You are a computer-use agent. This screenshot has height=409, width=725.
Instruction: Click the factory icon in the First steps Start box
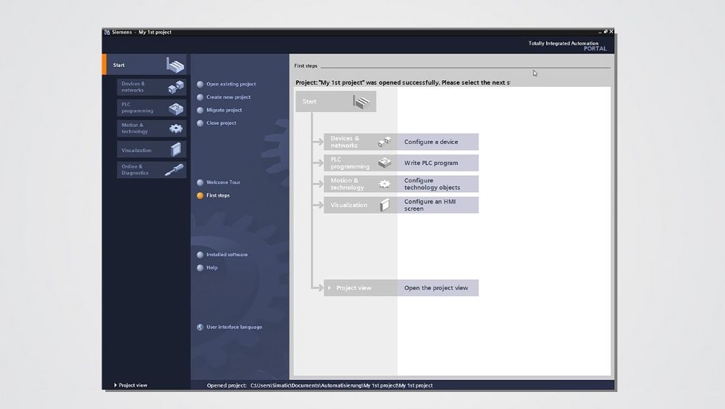(361, 102)
